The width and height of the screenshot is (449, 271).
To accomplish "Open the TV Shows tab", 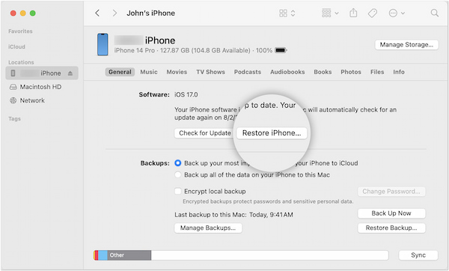I will click(x=210, y=72).
